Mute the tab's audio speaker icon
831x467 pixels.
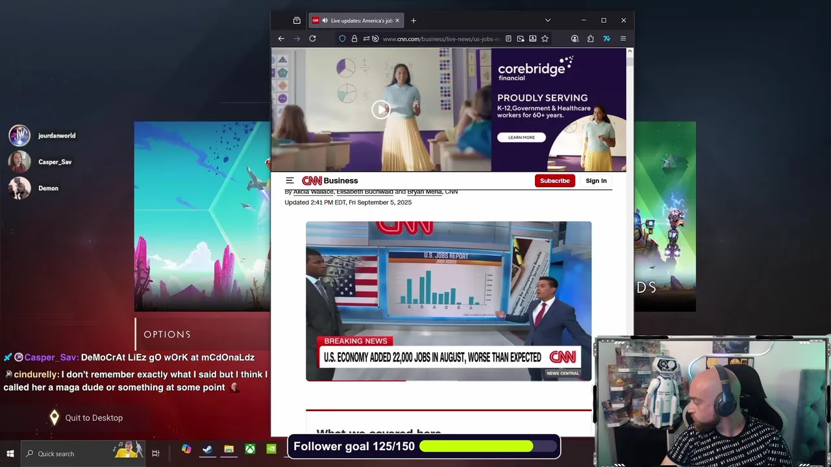point(325,21)
